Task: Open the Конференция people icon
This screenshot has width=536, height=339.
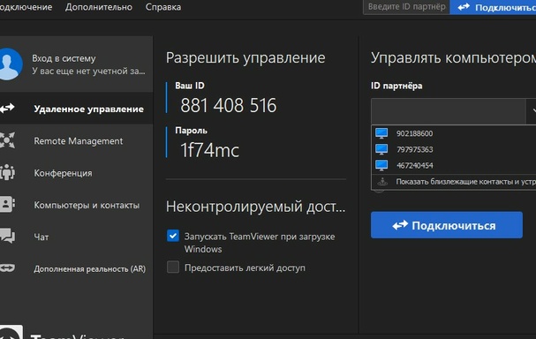Action: pos(7,172)
